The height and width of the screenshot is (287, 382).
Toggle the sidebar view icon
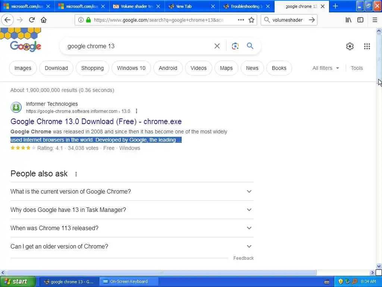360,20
